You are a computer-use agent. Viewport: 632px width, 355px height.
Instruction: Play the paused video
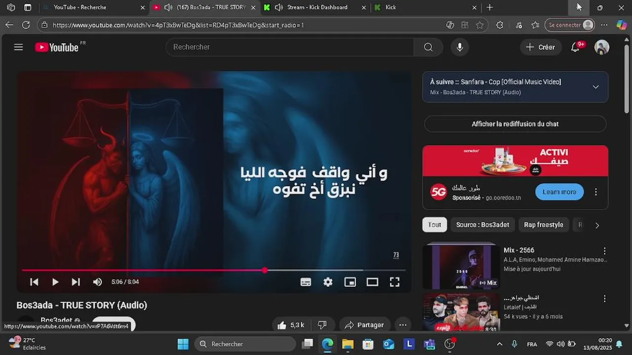coord(55,282)
